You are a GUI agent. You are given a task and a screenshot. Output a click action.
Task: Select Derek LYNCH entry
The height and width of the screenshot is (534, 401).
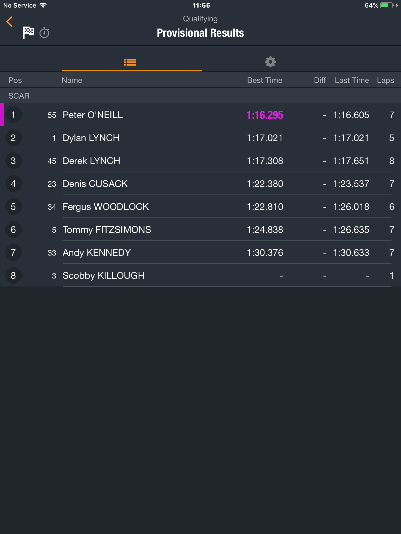click(x=200, y=161)
